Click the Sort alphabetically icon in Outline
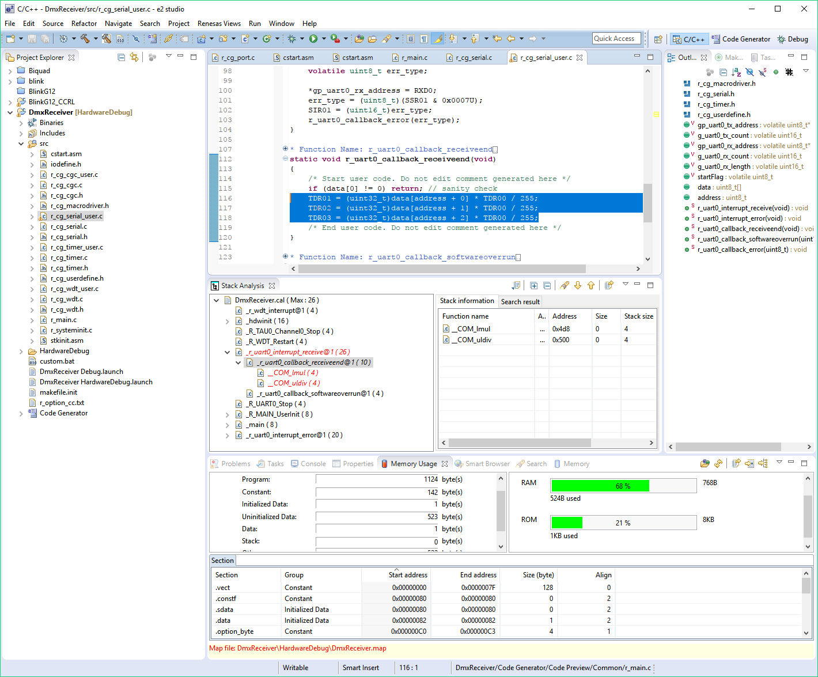Image resolution: width=818 pixels, height=677 pixels. pos(736,72)
